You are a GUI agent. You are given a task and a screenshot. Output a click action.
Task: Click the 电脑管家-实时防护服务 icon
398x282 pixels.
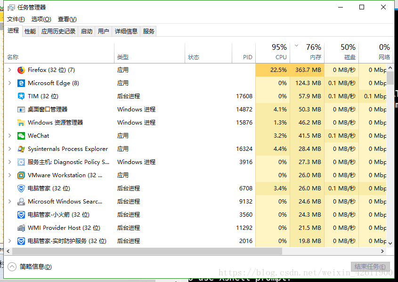pos(21,241)
